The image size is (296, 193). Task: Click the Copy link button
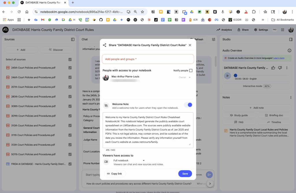[114, 174]
